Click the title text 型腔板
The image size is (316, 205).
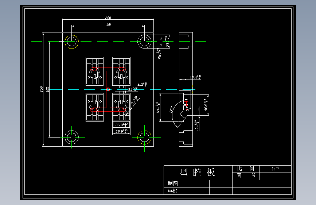[x=197, y=173]
